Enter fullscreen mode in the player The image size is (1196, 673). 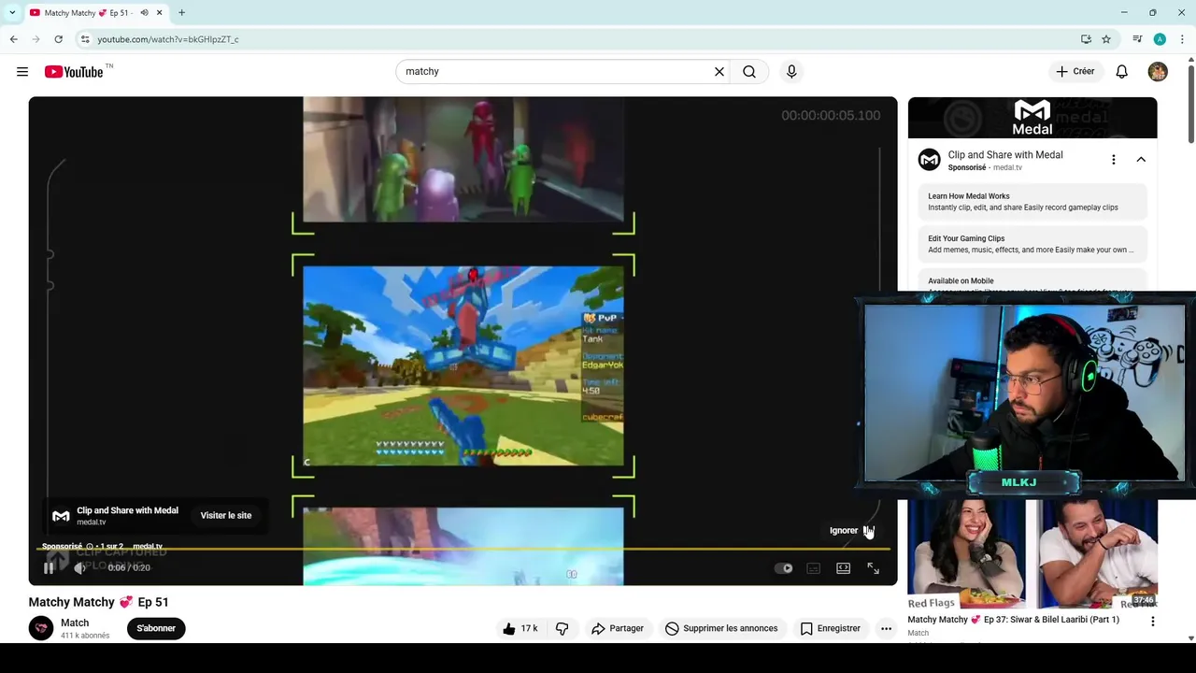(873, 568)
